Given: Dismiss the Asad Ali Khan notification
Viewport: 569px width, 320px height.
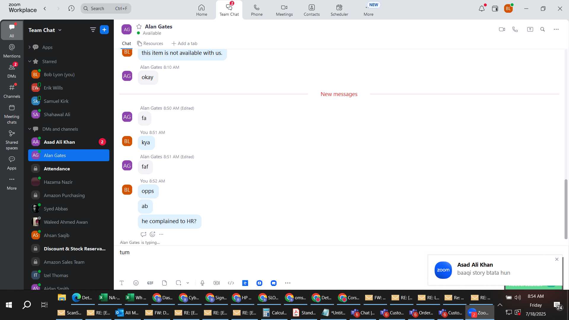Looking at the screenshot, I should [557, 259].
